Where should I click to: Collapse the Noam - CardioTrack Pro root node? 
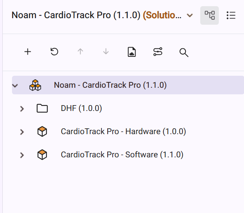click(15, 85)
